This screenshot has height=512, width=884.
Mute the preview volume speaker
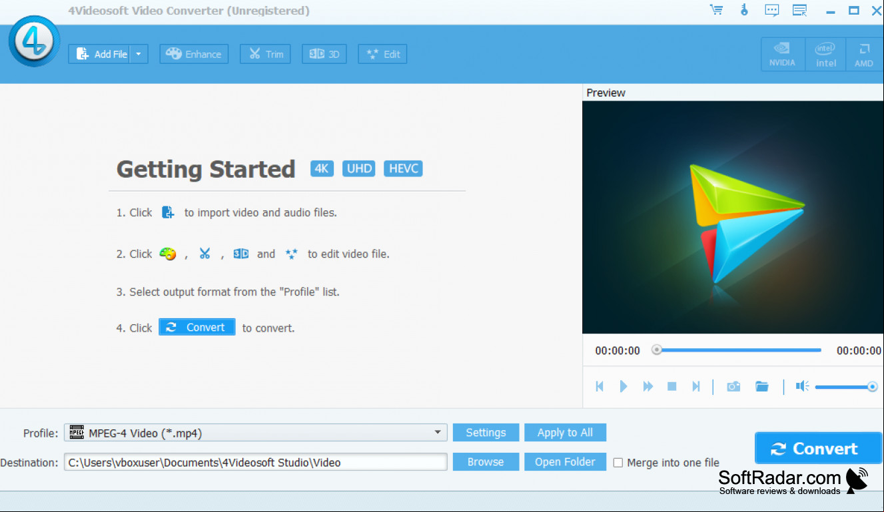802,386
